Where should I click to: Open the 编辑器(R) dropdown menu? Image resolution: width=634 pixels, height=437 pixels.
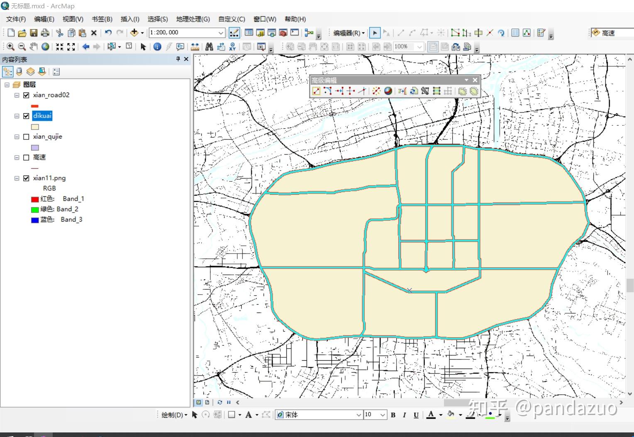(x=348, y=33)
